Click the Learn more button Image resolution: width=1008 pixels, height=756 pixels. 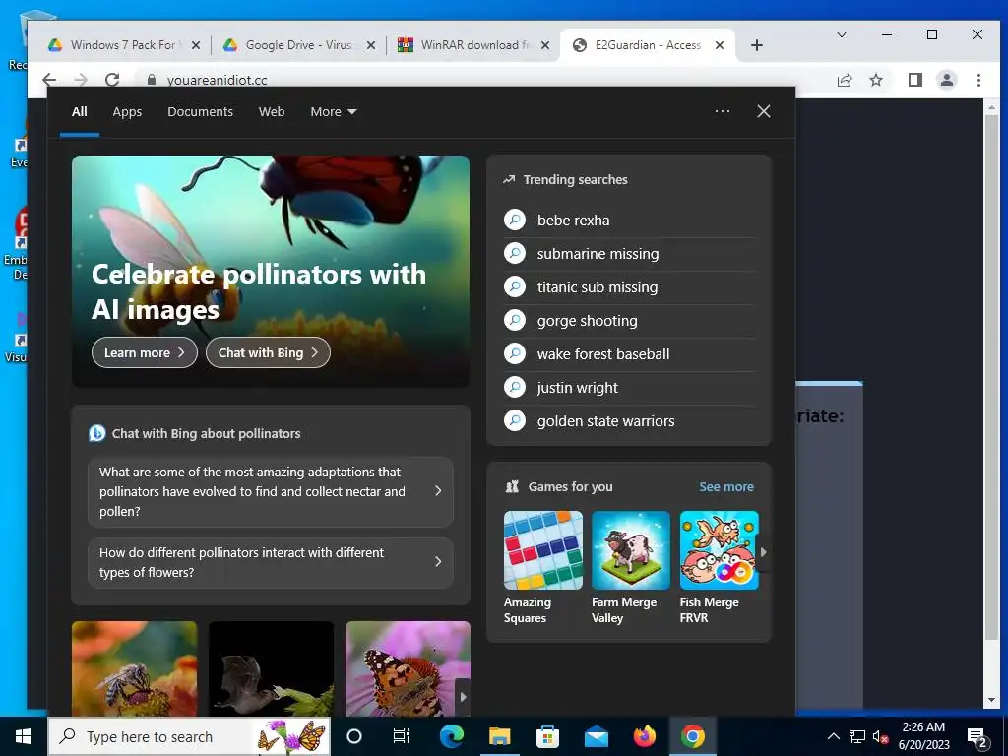pyautogui.click(x=145, y=352)
